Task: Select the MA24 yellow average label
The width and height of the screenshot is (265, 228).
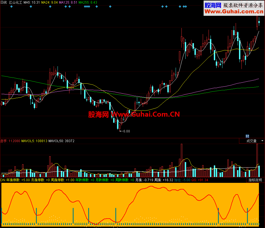Action: coord(50,2)
